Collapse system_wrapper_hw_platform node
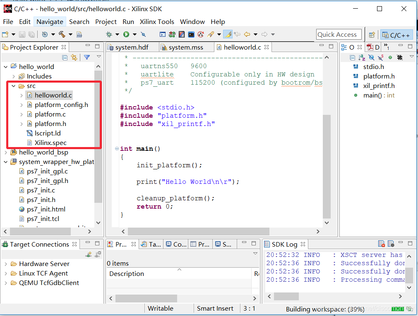 pyautogui.click(x=6, y=162)
